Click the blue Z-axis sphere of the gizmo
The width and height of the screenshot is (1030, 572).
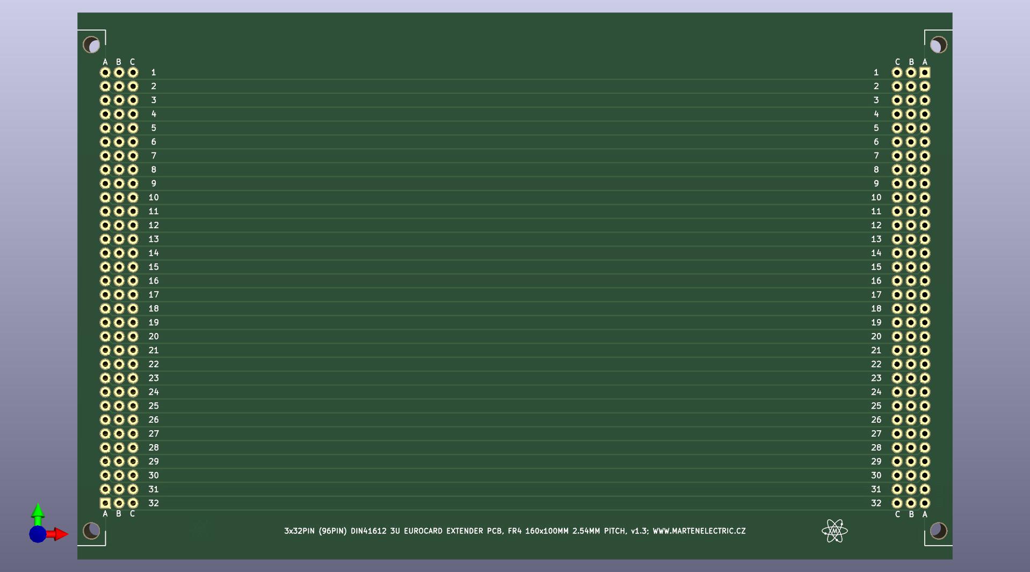pos(38,534)
